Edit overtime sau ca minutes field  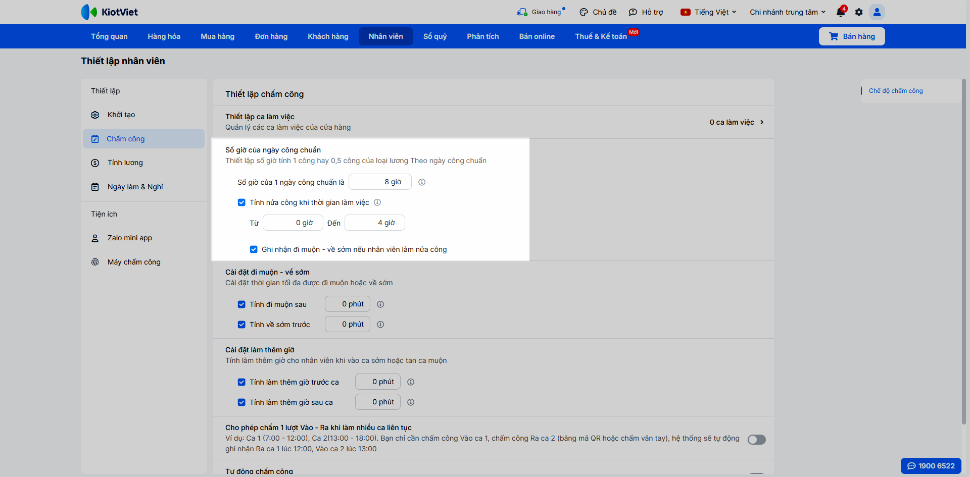pyautogui.click(x=378, y=402)
